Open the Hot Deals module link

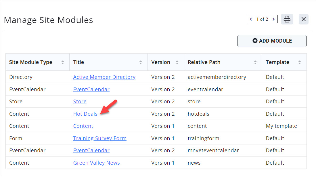(85, 114)
